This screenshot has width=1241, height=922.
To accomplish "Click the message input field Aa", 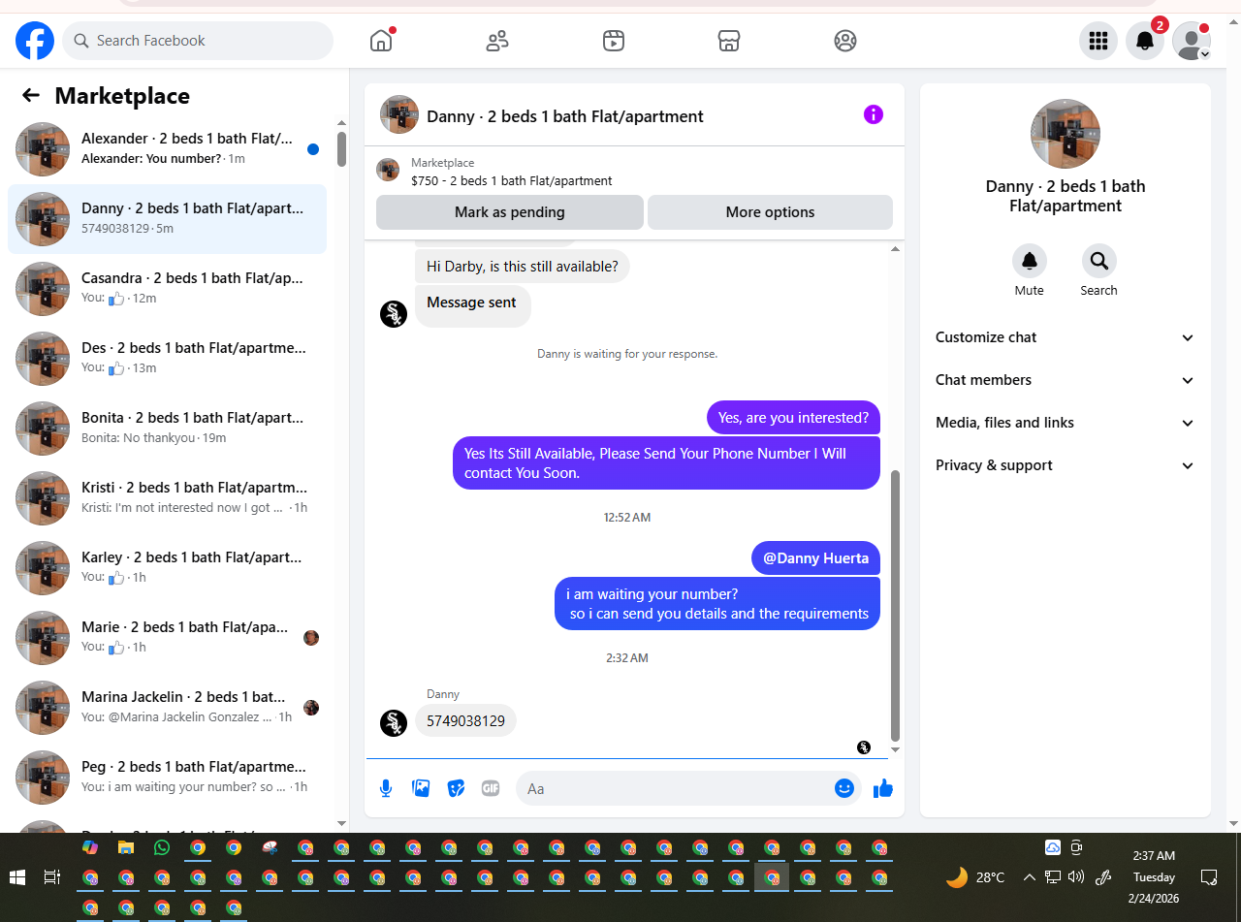I will (676, 788).
